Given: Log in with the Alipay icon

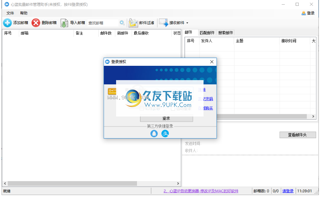Looking at the screenshot, I should click(165, 134).
